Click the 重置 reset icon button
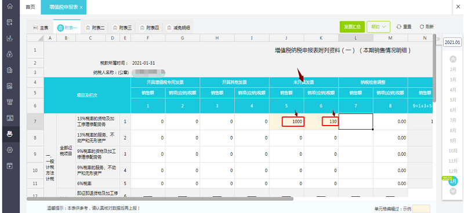Viewport: 464px width, 213px height. (x=404, y=27)
